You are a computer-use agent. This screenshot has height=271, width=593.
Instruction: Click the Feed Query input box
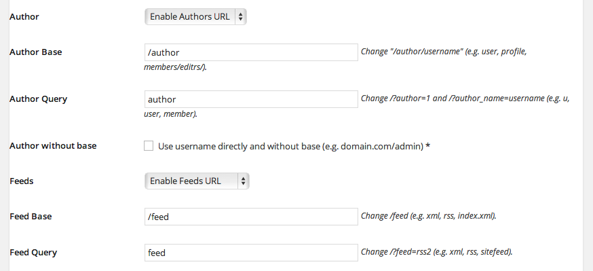[x=251, y=253]
